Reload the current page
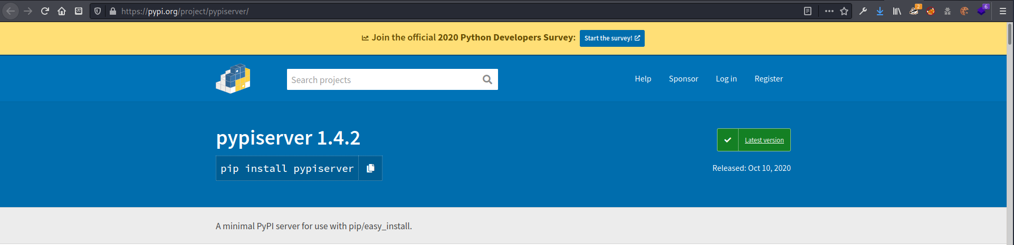Image resolution: width=1014 pixels, height=245 pixels. click(45, 11)
